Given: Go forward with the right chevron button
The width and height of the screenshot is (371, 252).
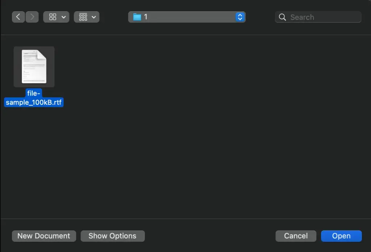Looking at the screenshot, I should click(x=32, y=17).
